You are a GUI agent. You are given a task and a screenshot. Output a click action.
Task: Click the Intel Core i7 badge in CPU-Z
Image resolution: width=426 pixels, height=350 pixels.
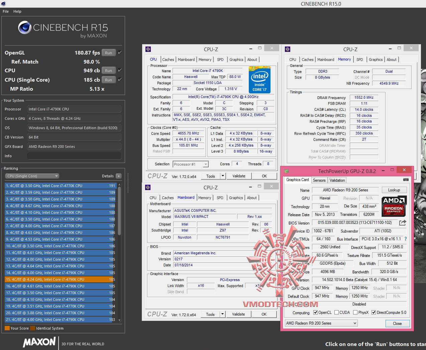pyautogui.click(x=259, y=80)
